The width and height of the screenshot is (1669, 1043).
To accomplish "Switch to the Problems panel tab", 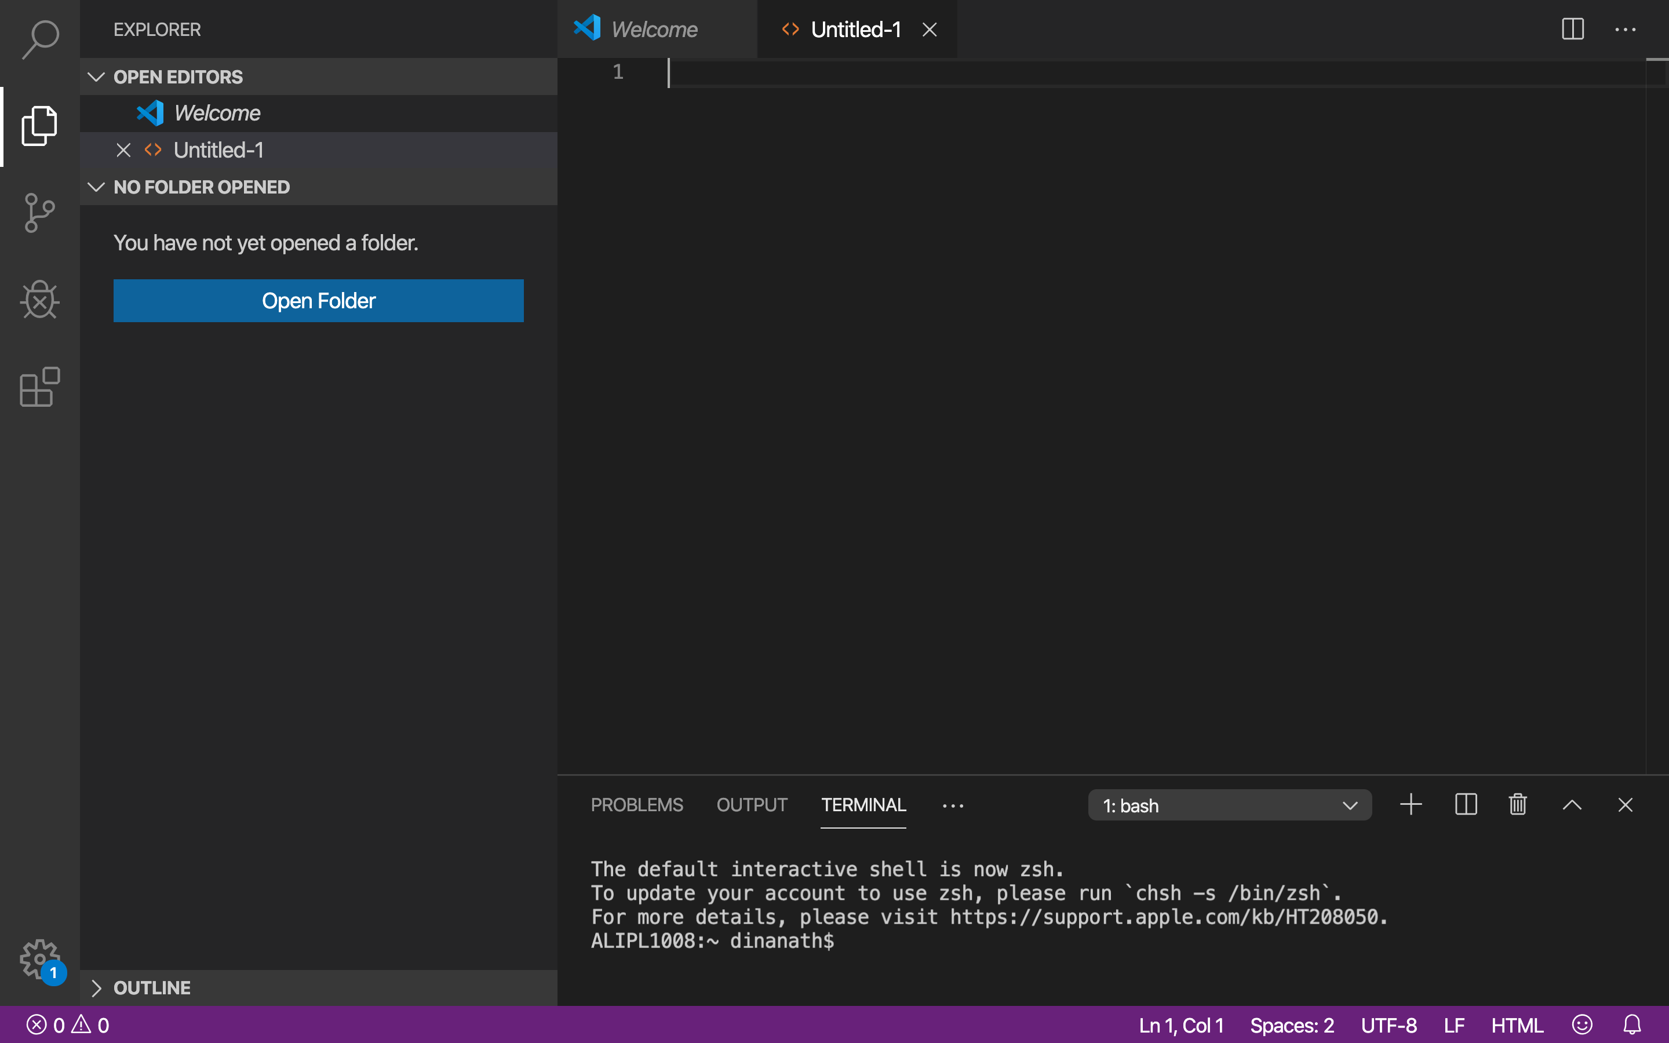I will click(x=636, y=805).
